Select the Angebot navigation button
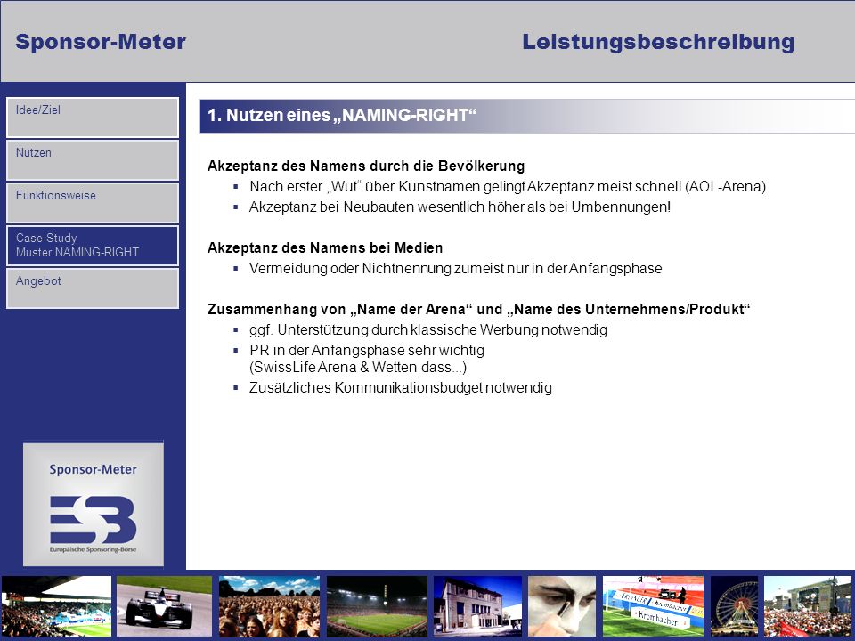The height and width of the screenshot is (641, 855). click(93, 288)
